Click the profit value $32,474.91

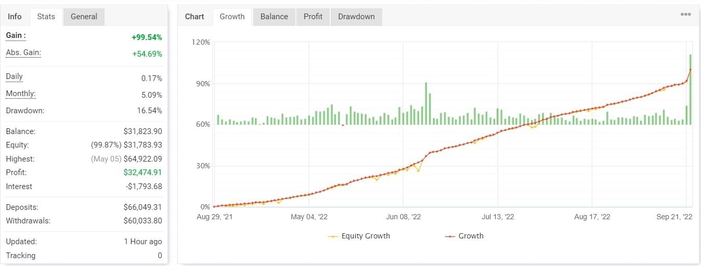pos(142,172)
